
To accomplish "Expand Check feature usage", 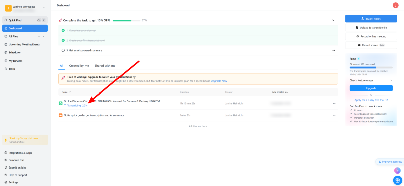I will [x=371, y=80].
